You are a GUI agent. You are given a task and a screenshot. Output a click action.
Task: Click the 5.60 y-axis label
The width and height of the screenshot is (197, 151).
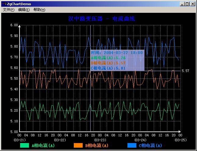(x=14, y=68)
